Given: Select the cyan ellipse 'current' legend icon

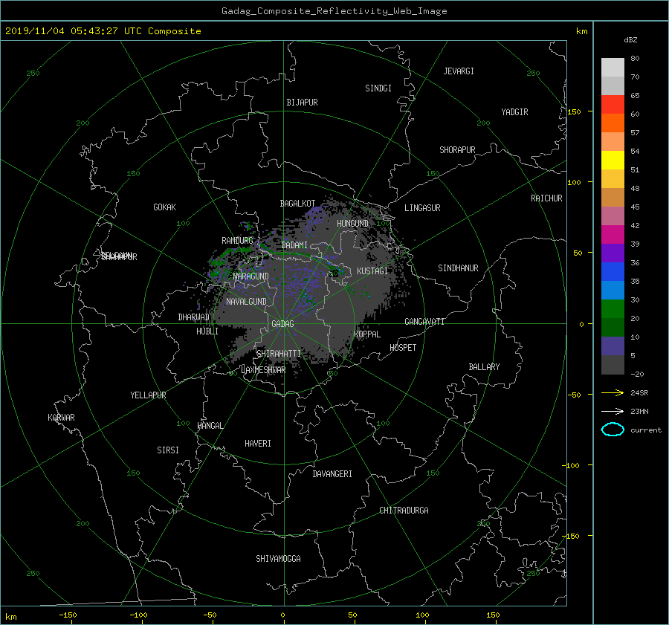Looking at the screenshot, I should tap(613, 430).
